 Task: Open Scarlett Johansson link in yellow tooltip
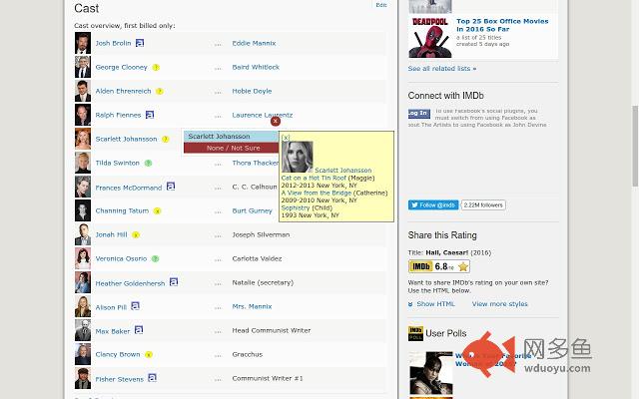[x=343, y=171]
